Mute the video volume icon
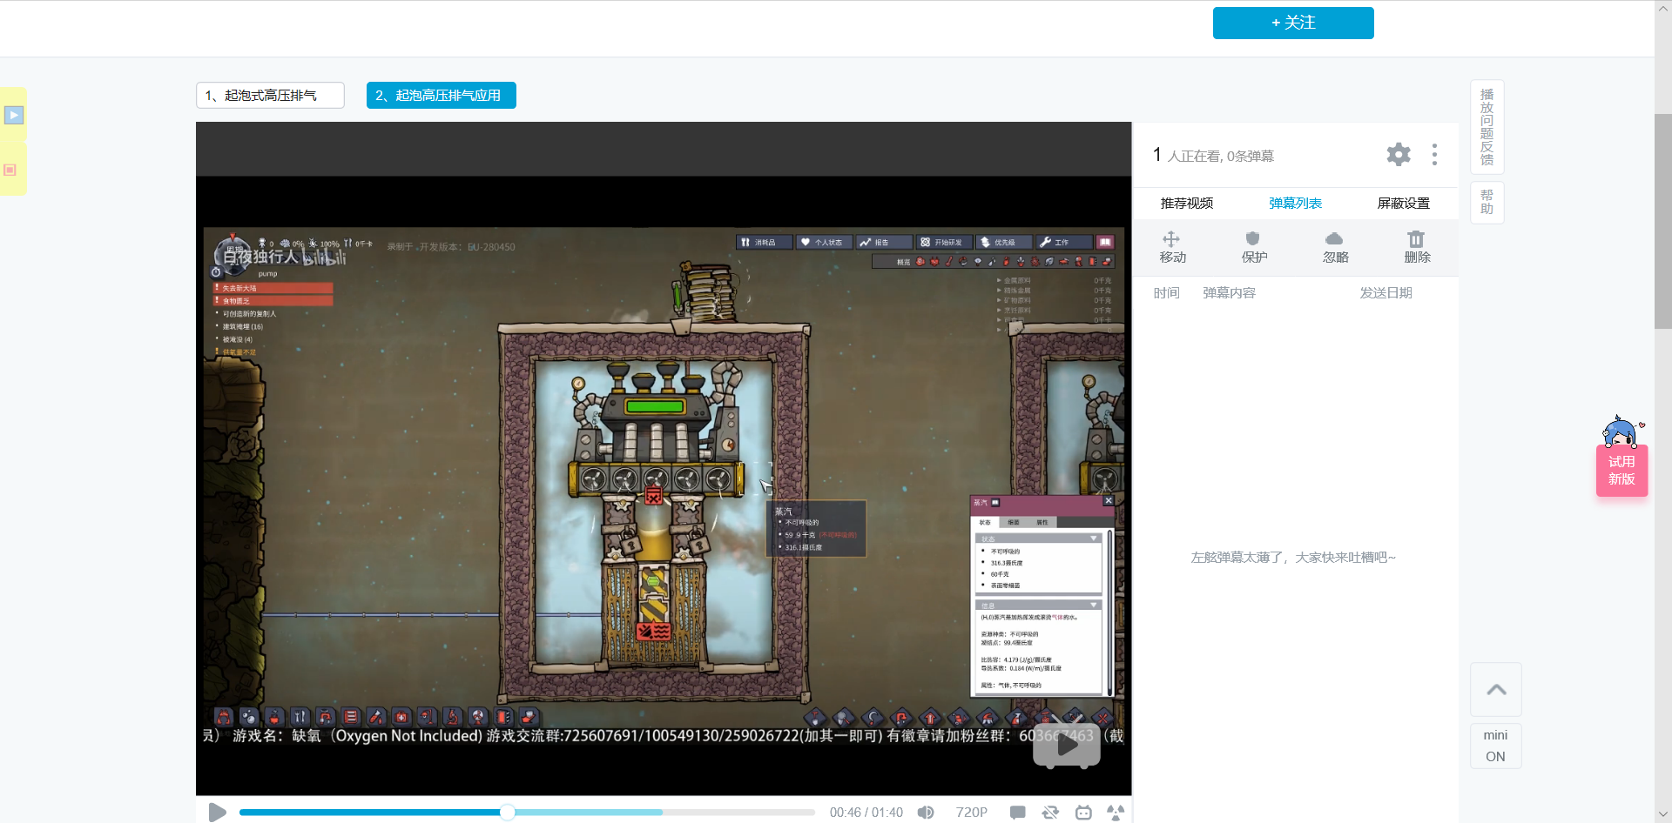This screenshot has height=823, width=1672. click(926, 813)
